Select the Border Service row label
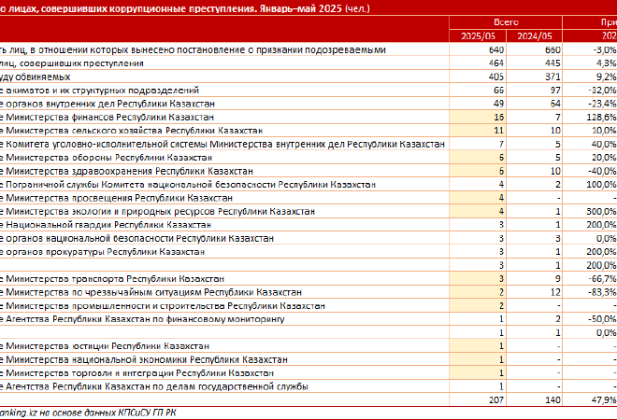 (188, 185)
